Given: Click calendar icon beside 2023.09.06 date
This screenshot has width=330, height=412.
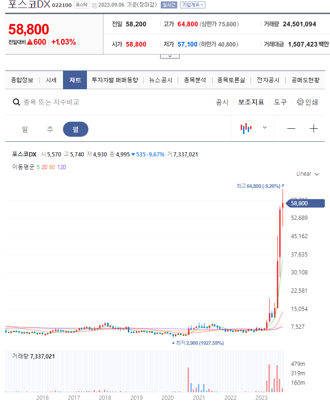Looking at the screenshot, I should 94,5.
